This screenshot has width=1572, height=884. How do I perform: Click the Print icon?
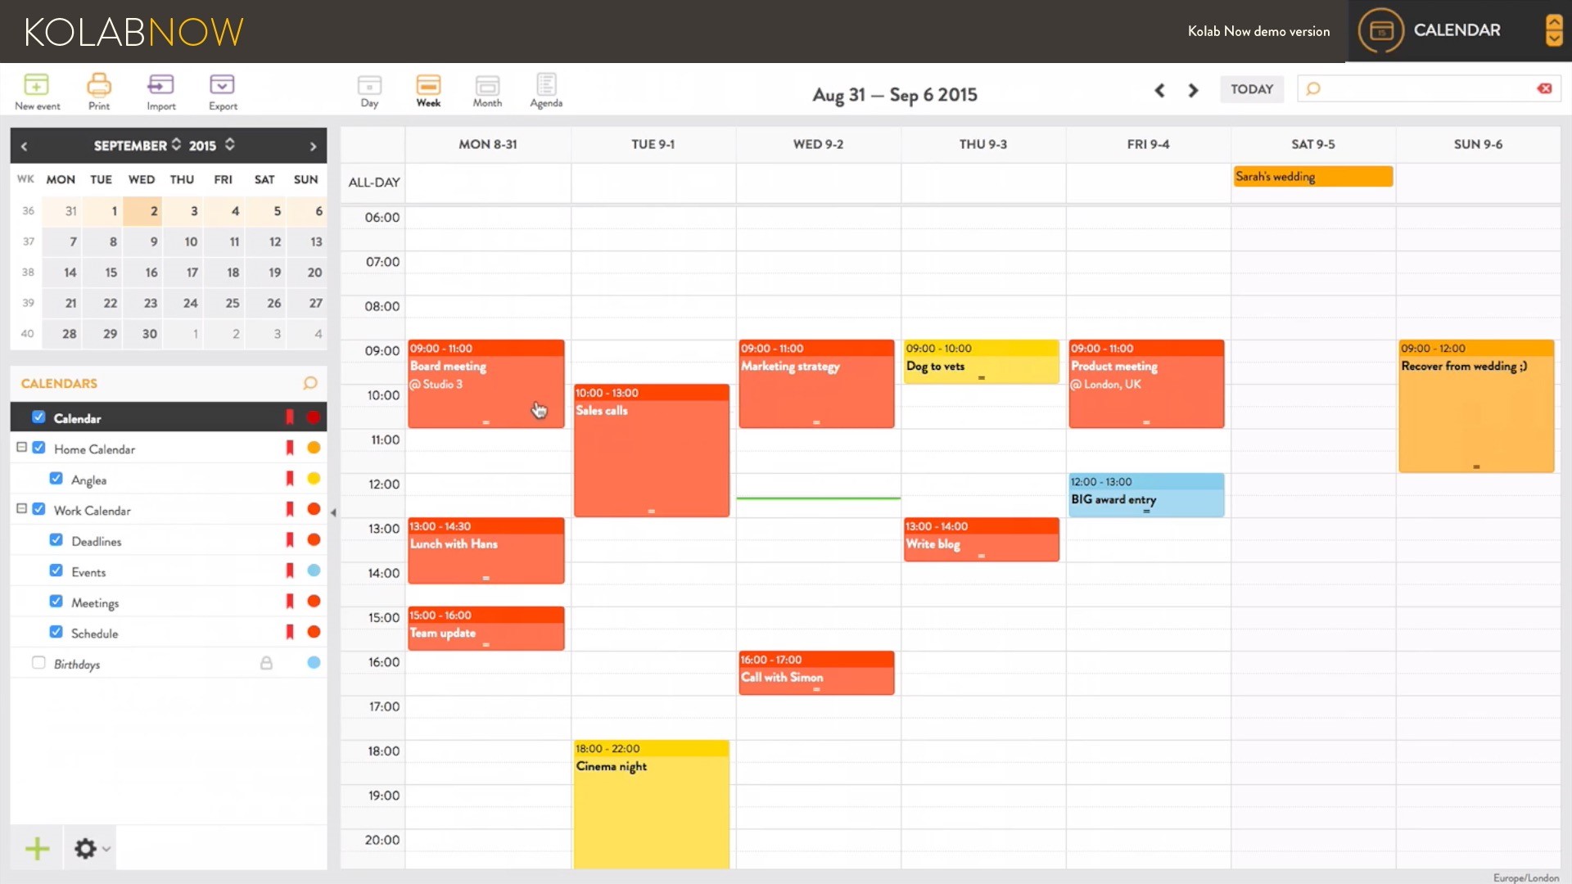[x=99, y=85]
